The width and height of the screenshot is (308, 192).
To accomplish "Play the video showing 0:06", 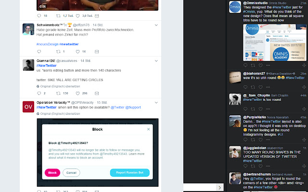I will click(97, 5).
